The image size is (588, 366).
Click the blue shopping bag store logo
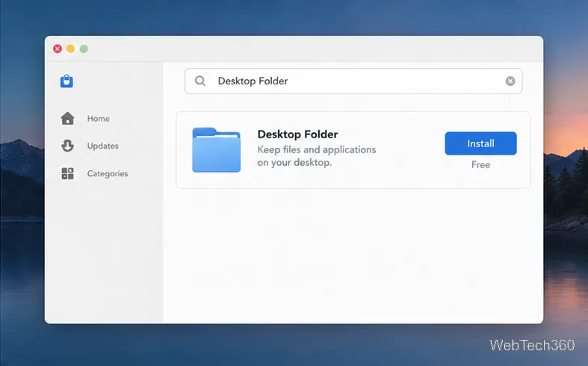click(x=66, y=81)
